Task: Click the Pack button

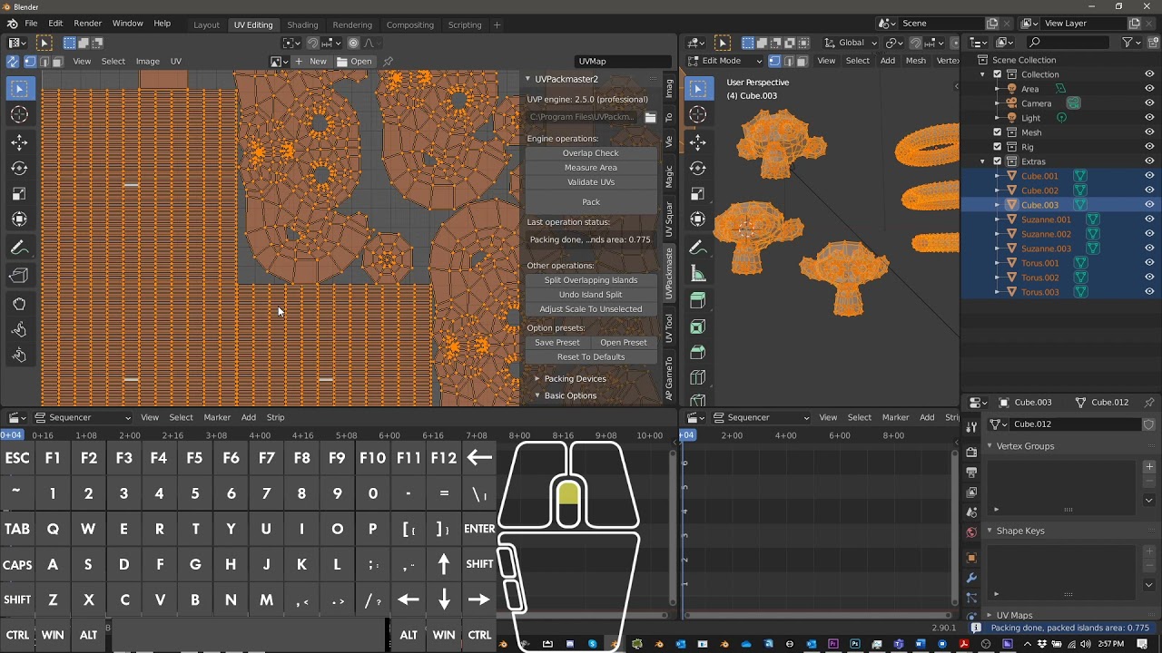Action: 591,202
